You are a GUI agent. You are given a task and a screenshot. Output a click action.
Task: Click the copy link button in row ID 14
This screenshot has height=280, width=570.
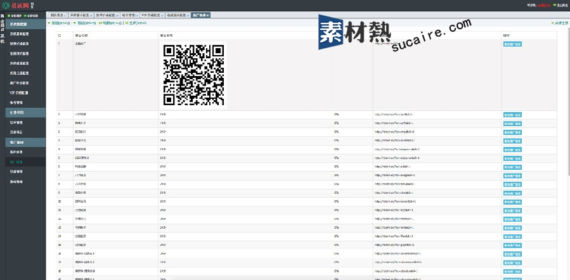(x=512, y=236)
